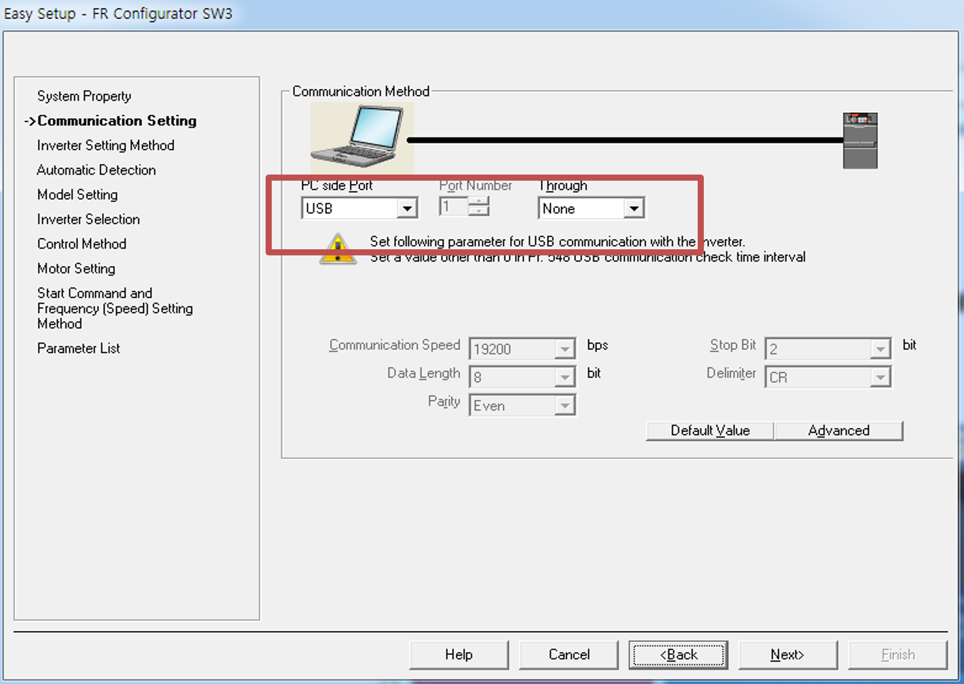
Task: Click the Default Value button
Action: (x=710, y=431)
